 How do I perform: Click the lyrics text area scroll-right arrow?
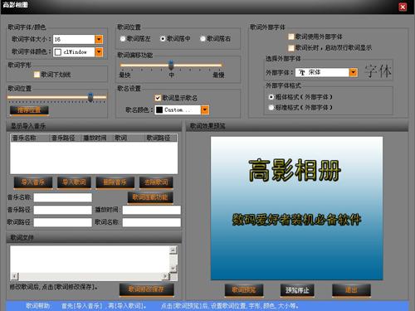(x=165, y=276)
